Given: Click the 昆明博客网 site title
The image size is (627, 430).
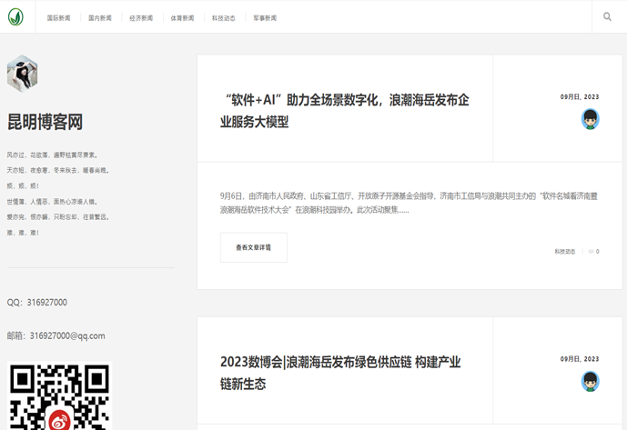Looking at the screenshot, I should 46,122.
